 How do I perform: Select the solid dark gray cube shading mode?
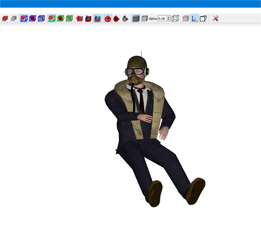[x=136, y=18]
